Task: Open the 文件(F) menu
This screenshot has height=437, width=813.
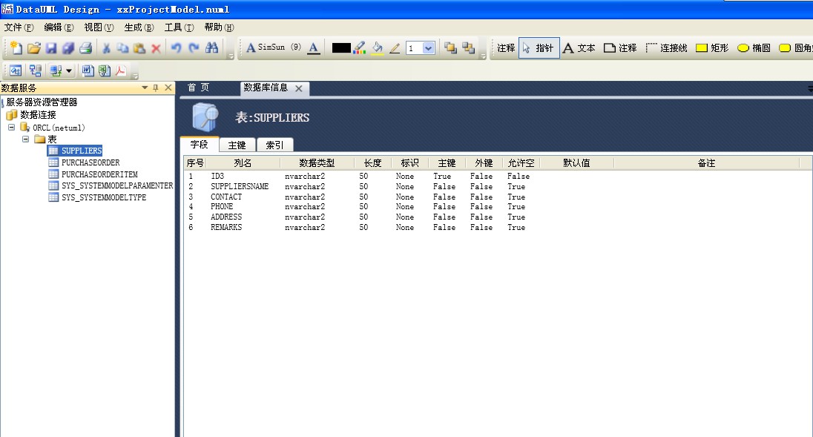Action: point(19,27)
